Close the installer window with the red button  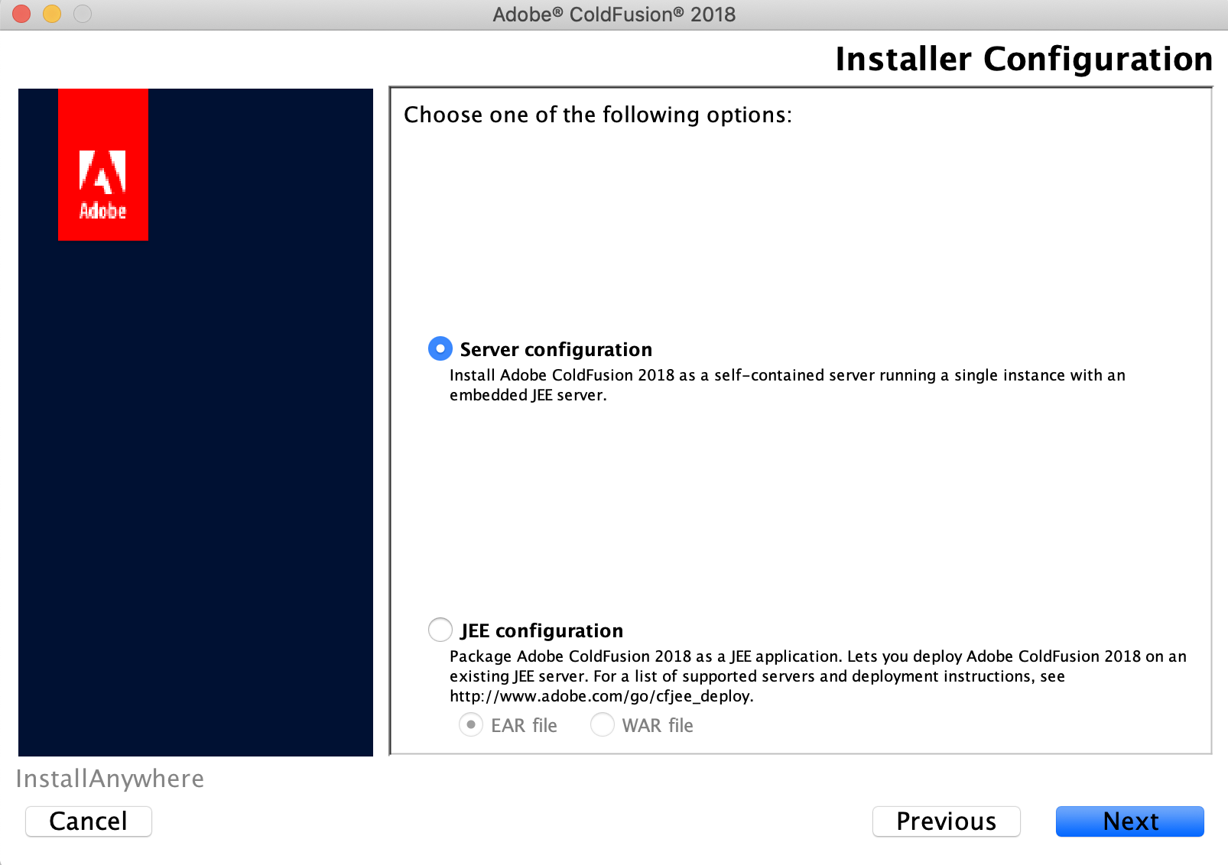tap(21, 14)
